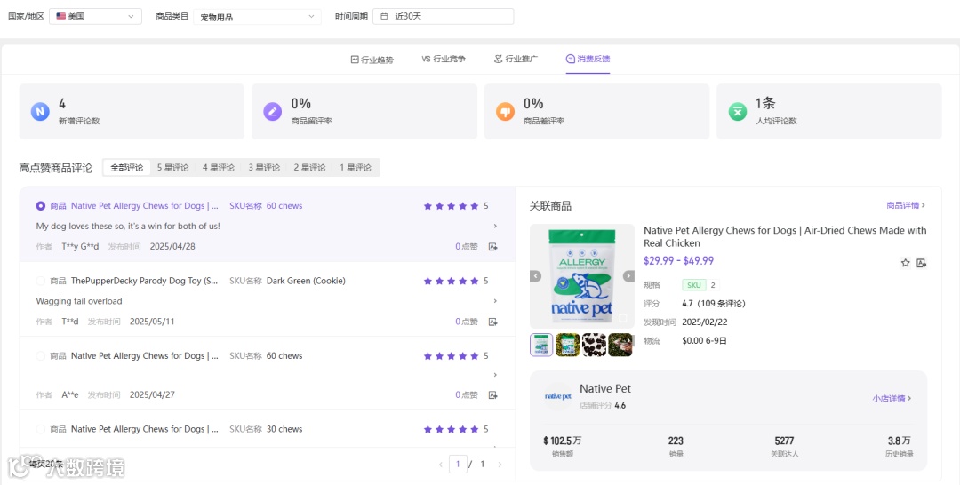Open the 近30天 time period picker
The width and height of the screenshot is (960, 485).
point(444,17)
